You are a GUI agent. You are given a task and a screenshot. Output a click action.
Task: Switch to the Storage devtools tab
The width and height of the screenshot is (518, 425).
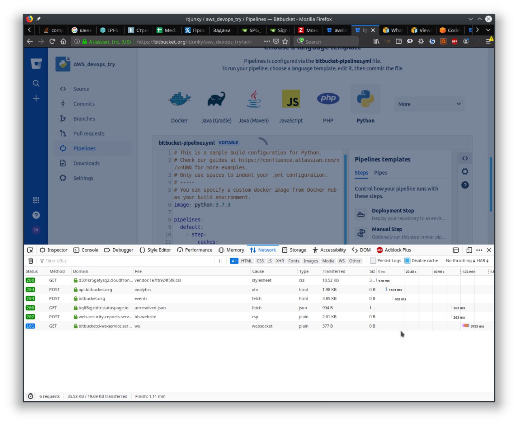[x=294, y=250]
